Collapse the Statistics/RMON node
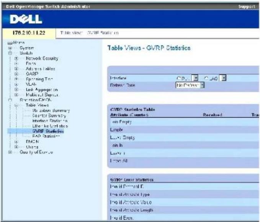The width and height of the screenshot is (260, 222). click(x=10, y=100)
